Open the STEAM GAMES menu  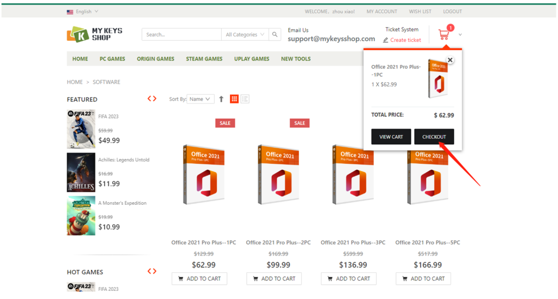pos(204,59)
